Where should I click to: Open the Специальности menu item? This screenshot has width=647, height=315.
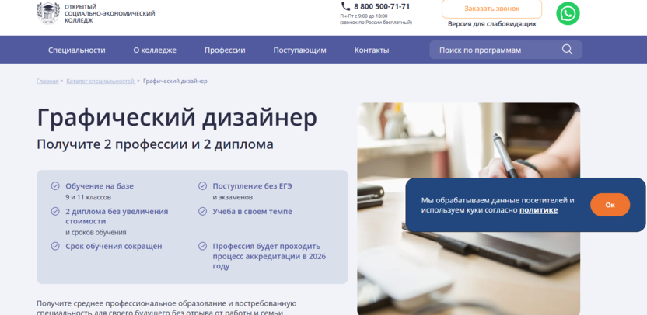click(x=77, y=50)
